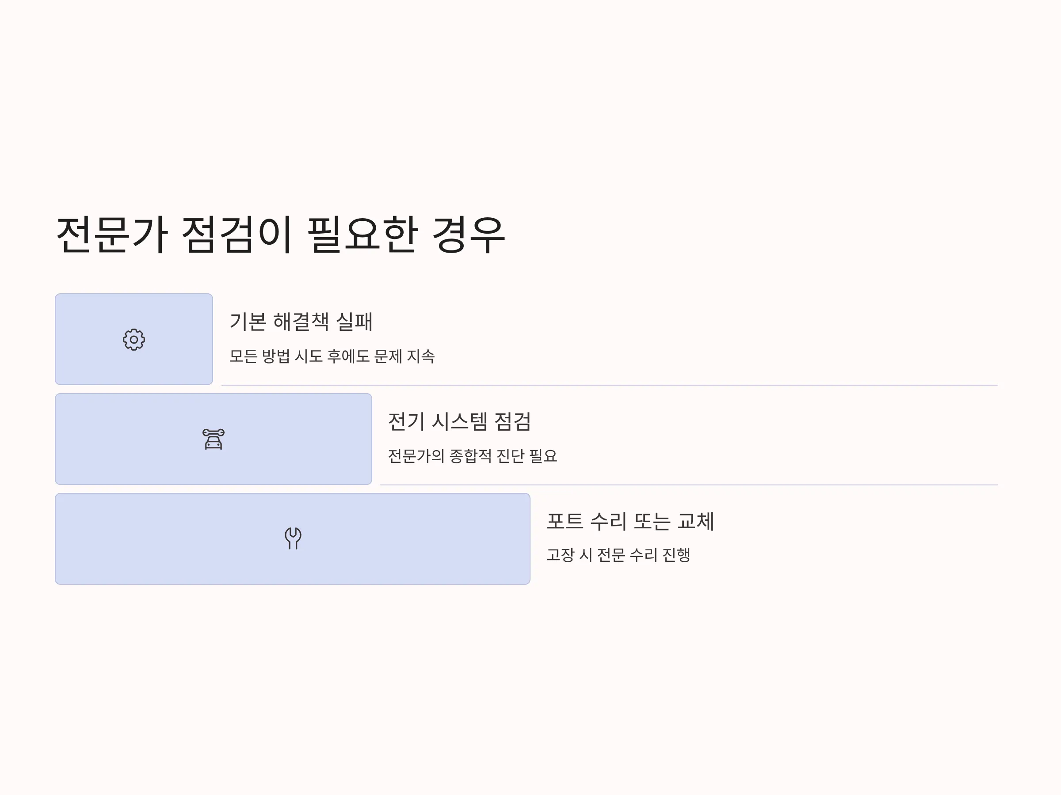Screen dimensions: 1061x795
Task: Click the heading 전기 시스템 점검
Action: pos(459,422)
